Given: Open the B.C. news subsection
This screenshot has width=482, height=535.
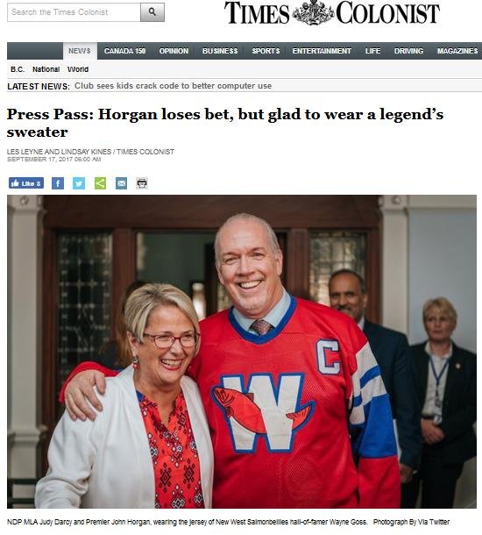Looking at the screenshot, I should (18, 69).
